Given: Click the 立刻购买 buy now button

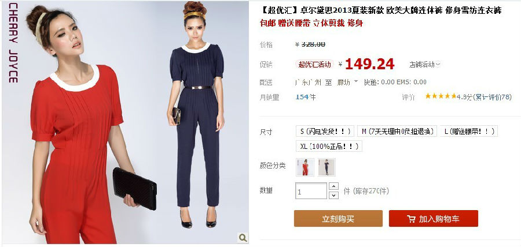Looking at the screenshot, I should 338,219.
